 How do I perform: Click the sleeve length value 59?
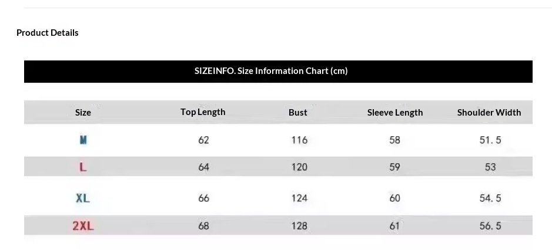(x=394, y=167)
